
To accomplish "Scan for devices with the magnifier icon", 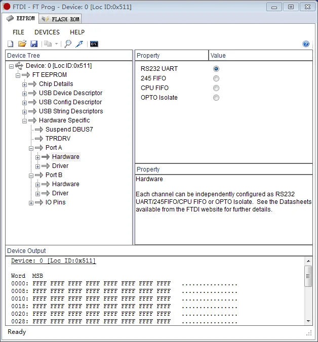I will pos(68,44).
